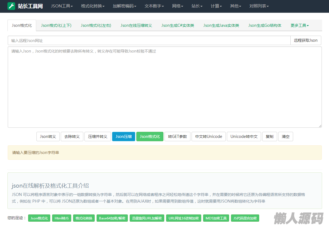Switch to Json在线压缩转义 tab
This screenshot has width=329, height=228.
pos(136,25)
